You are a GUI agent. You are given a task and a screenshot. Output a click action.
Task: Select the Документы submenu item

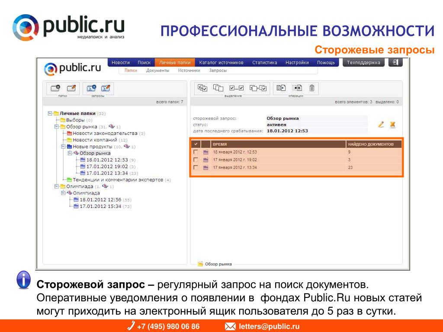click(157, 70)
